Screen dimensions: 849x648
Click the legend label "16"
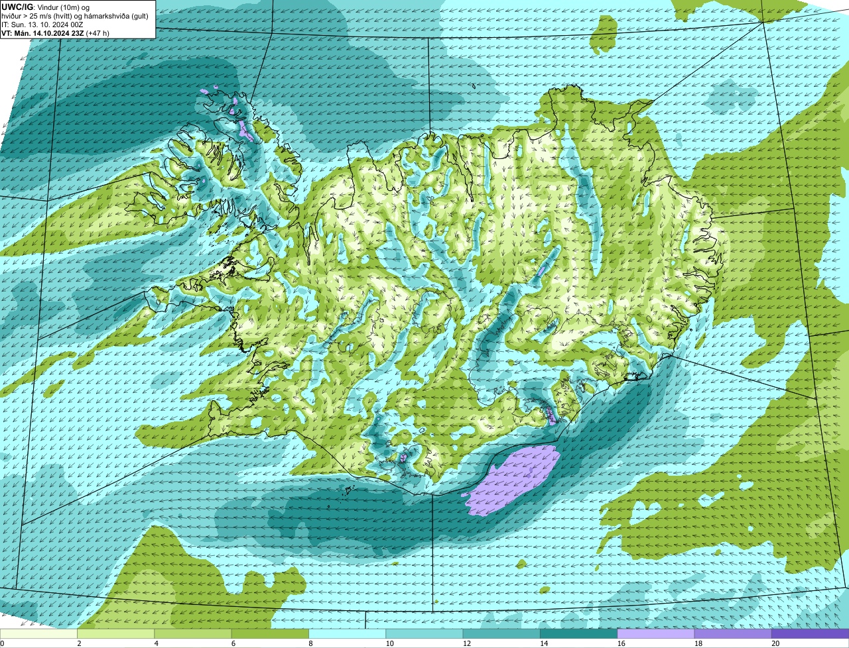click(x=621, y=643)
